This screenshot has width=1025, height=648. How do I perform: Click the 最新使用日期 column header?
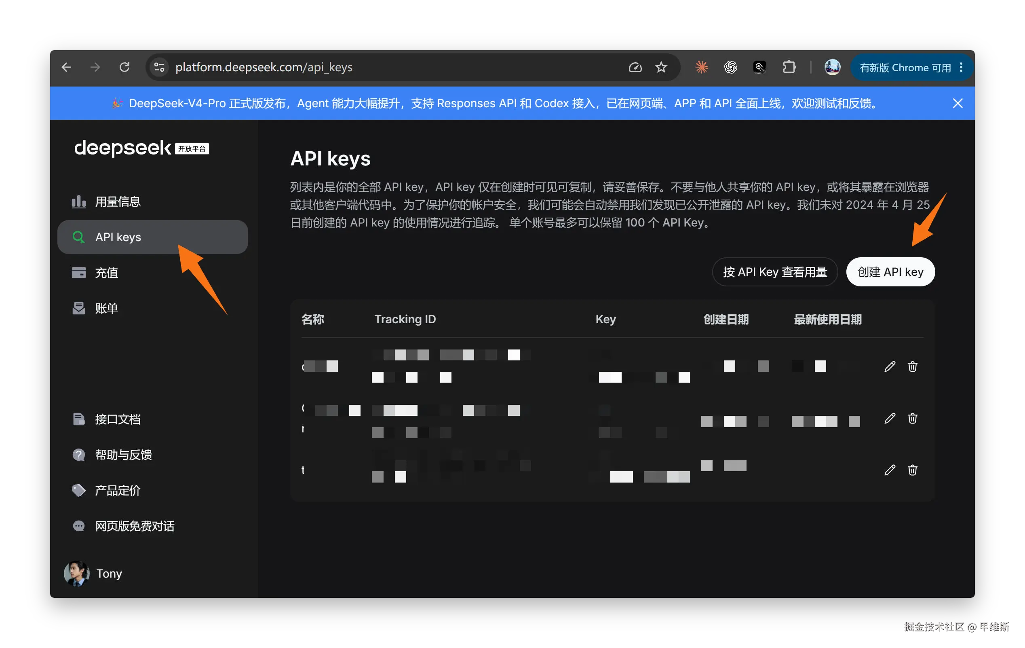coord(827,319)
